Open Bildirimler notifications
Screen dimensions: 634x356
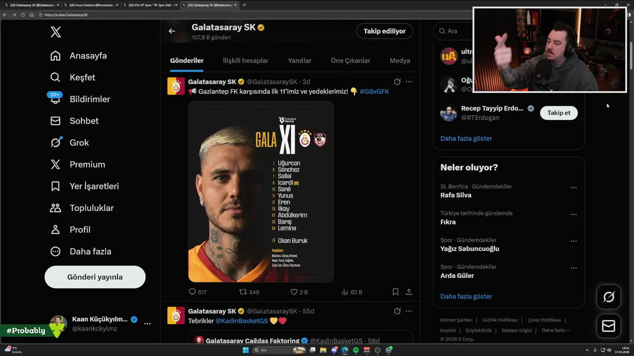pyautogui.click(x=80, y=99)
